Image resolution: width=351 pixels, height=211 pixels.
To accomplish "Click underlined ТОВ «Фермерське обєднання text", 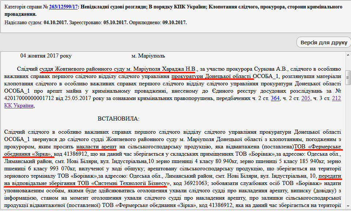I will (x=318, y=147).
